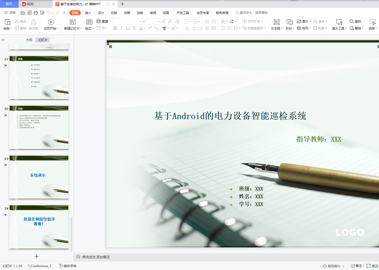Click Copy (复制) icon

click(20, 28)
